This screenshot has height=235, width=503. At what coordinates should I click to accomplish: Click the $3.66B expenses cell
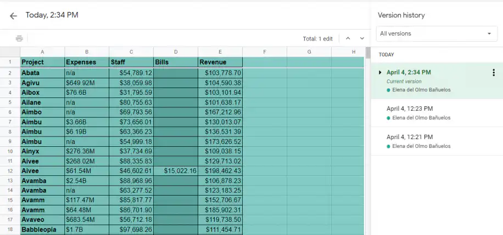click(87, 122)
